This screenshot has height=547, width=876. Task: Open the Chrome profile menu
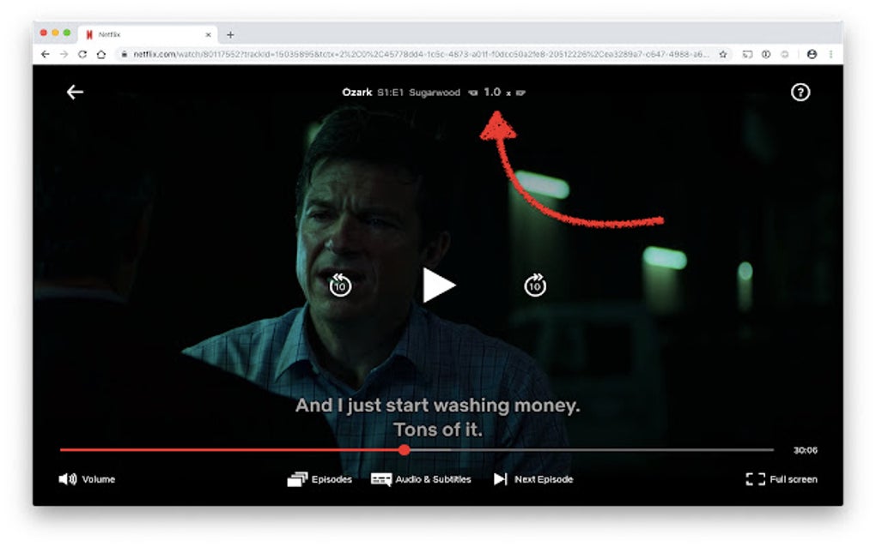[814, 53]
